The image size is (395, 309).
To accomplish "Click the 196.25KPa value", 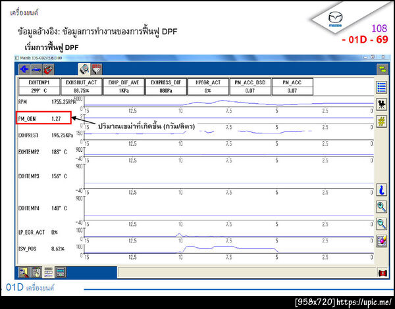I will [x=63, y=135].
